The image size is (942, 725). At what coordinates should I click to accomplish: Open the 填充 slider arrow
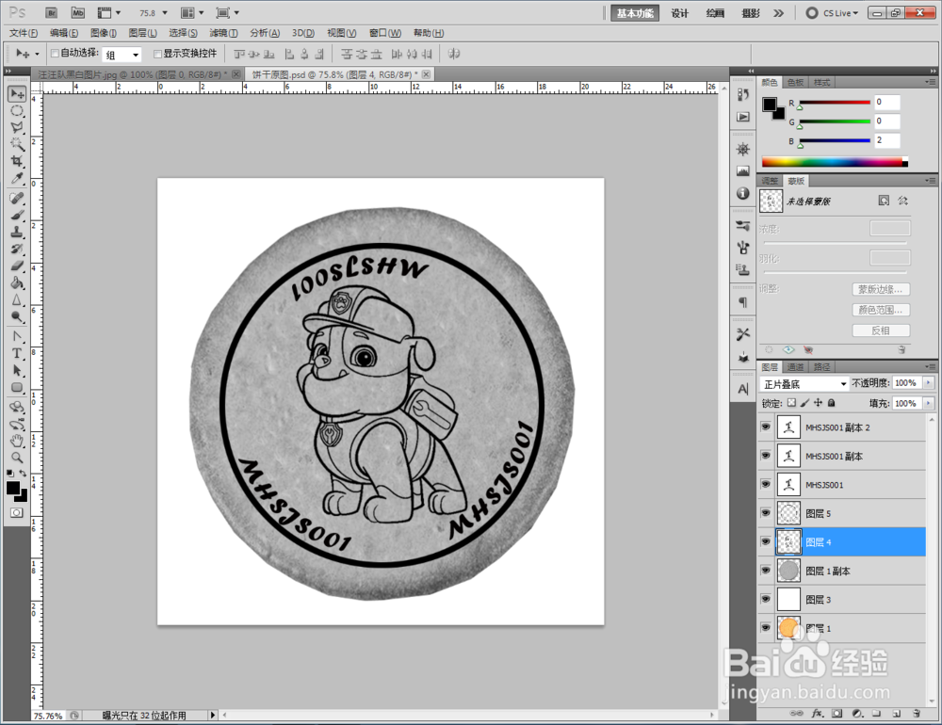point(929,403)
